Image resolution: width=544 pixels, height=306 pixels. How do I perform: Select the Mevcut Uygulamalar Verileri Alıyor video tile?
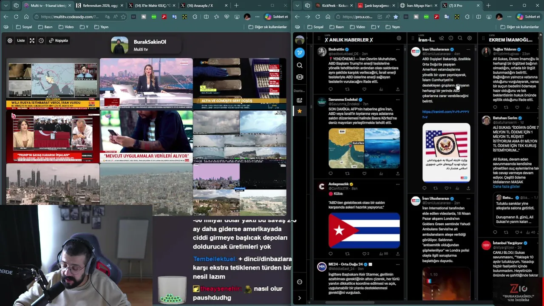click(146, 136)
